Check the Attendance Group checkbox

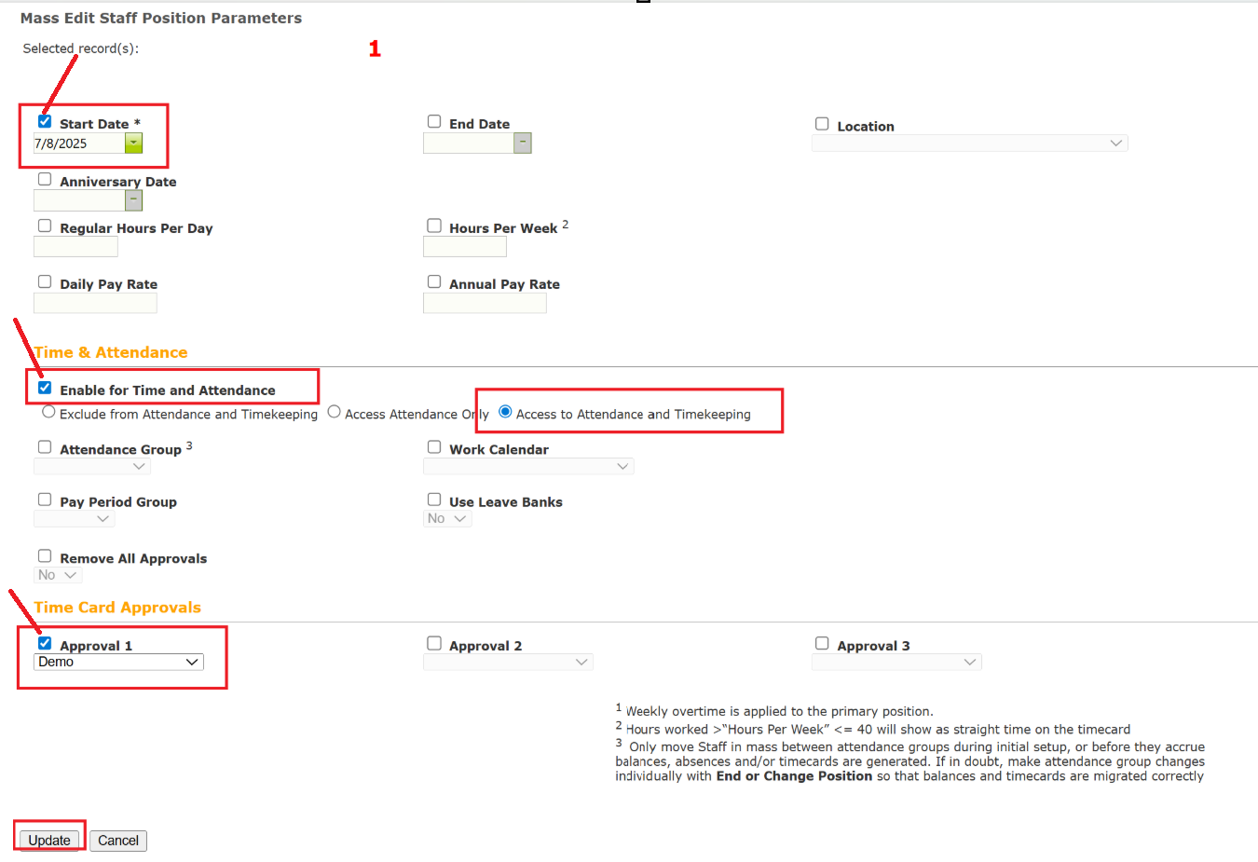(x=44, y=446)
